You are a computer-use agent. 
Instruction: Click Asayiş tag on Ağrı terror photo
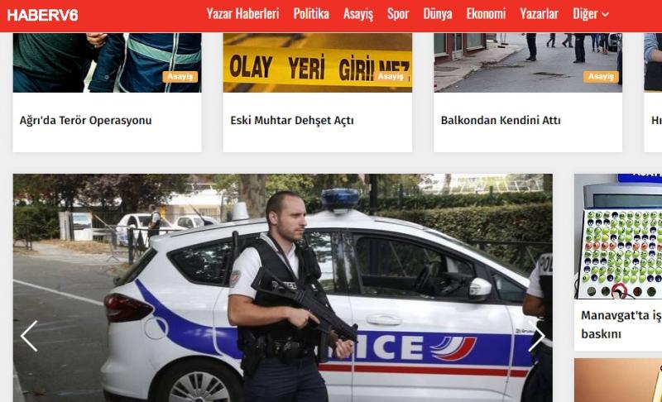coord(180,77)
